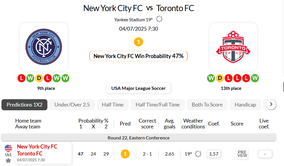Click the PREVIEW score icon
Image resolution: width=284 pixels, height=166 pixels.
(x=242, y=154)
